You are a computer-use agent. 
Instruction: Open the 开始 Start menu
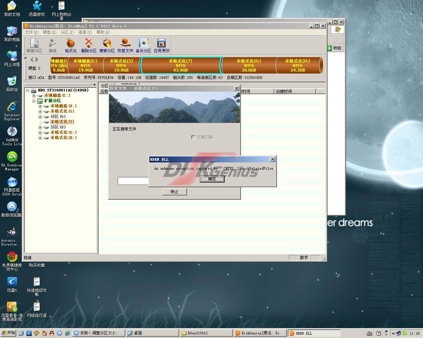tap(8, 333)
